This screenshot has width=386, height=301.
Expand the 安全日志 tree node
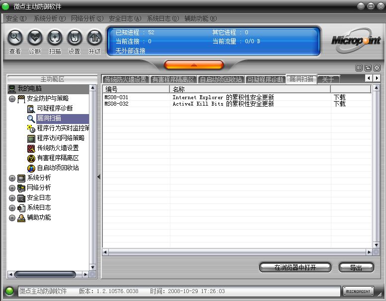12,198
